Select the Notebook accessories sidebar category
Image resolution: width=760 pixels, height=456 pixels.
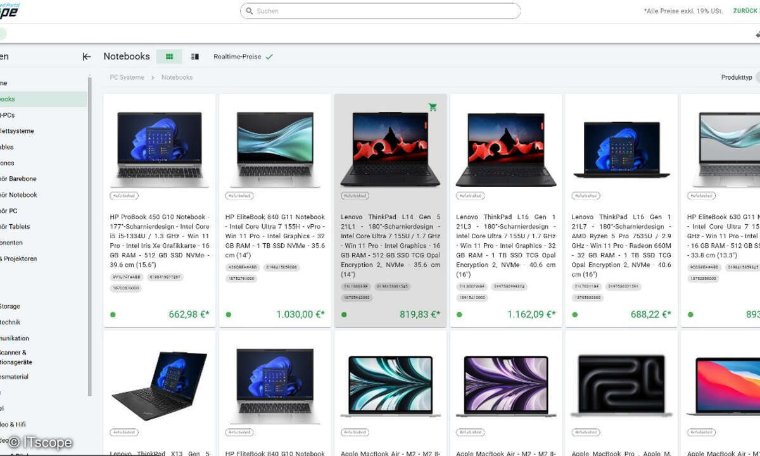point(19,194)
